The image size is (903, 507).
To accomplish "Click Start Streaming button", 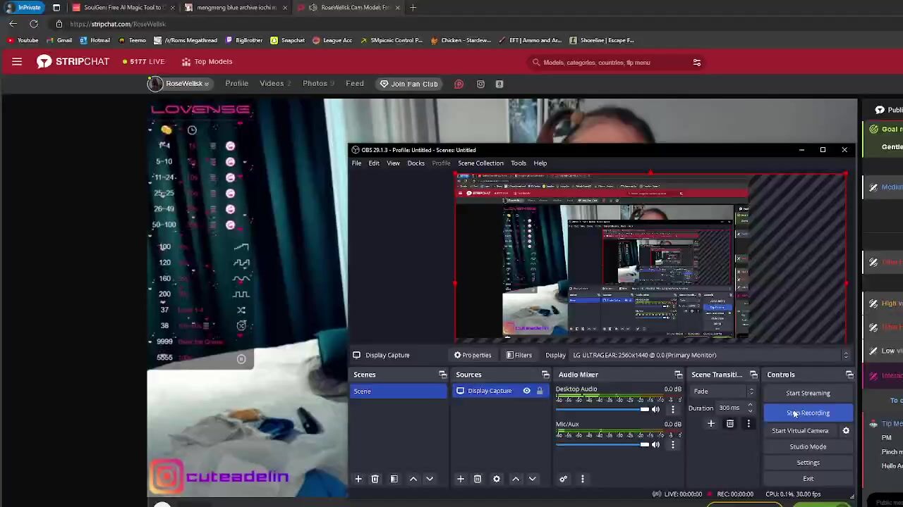I will pos(808,393).
